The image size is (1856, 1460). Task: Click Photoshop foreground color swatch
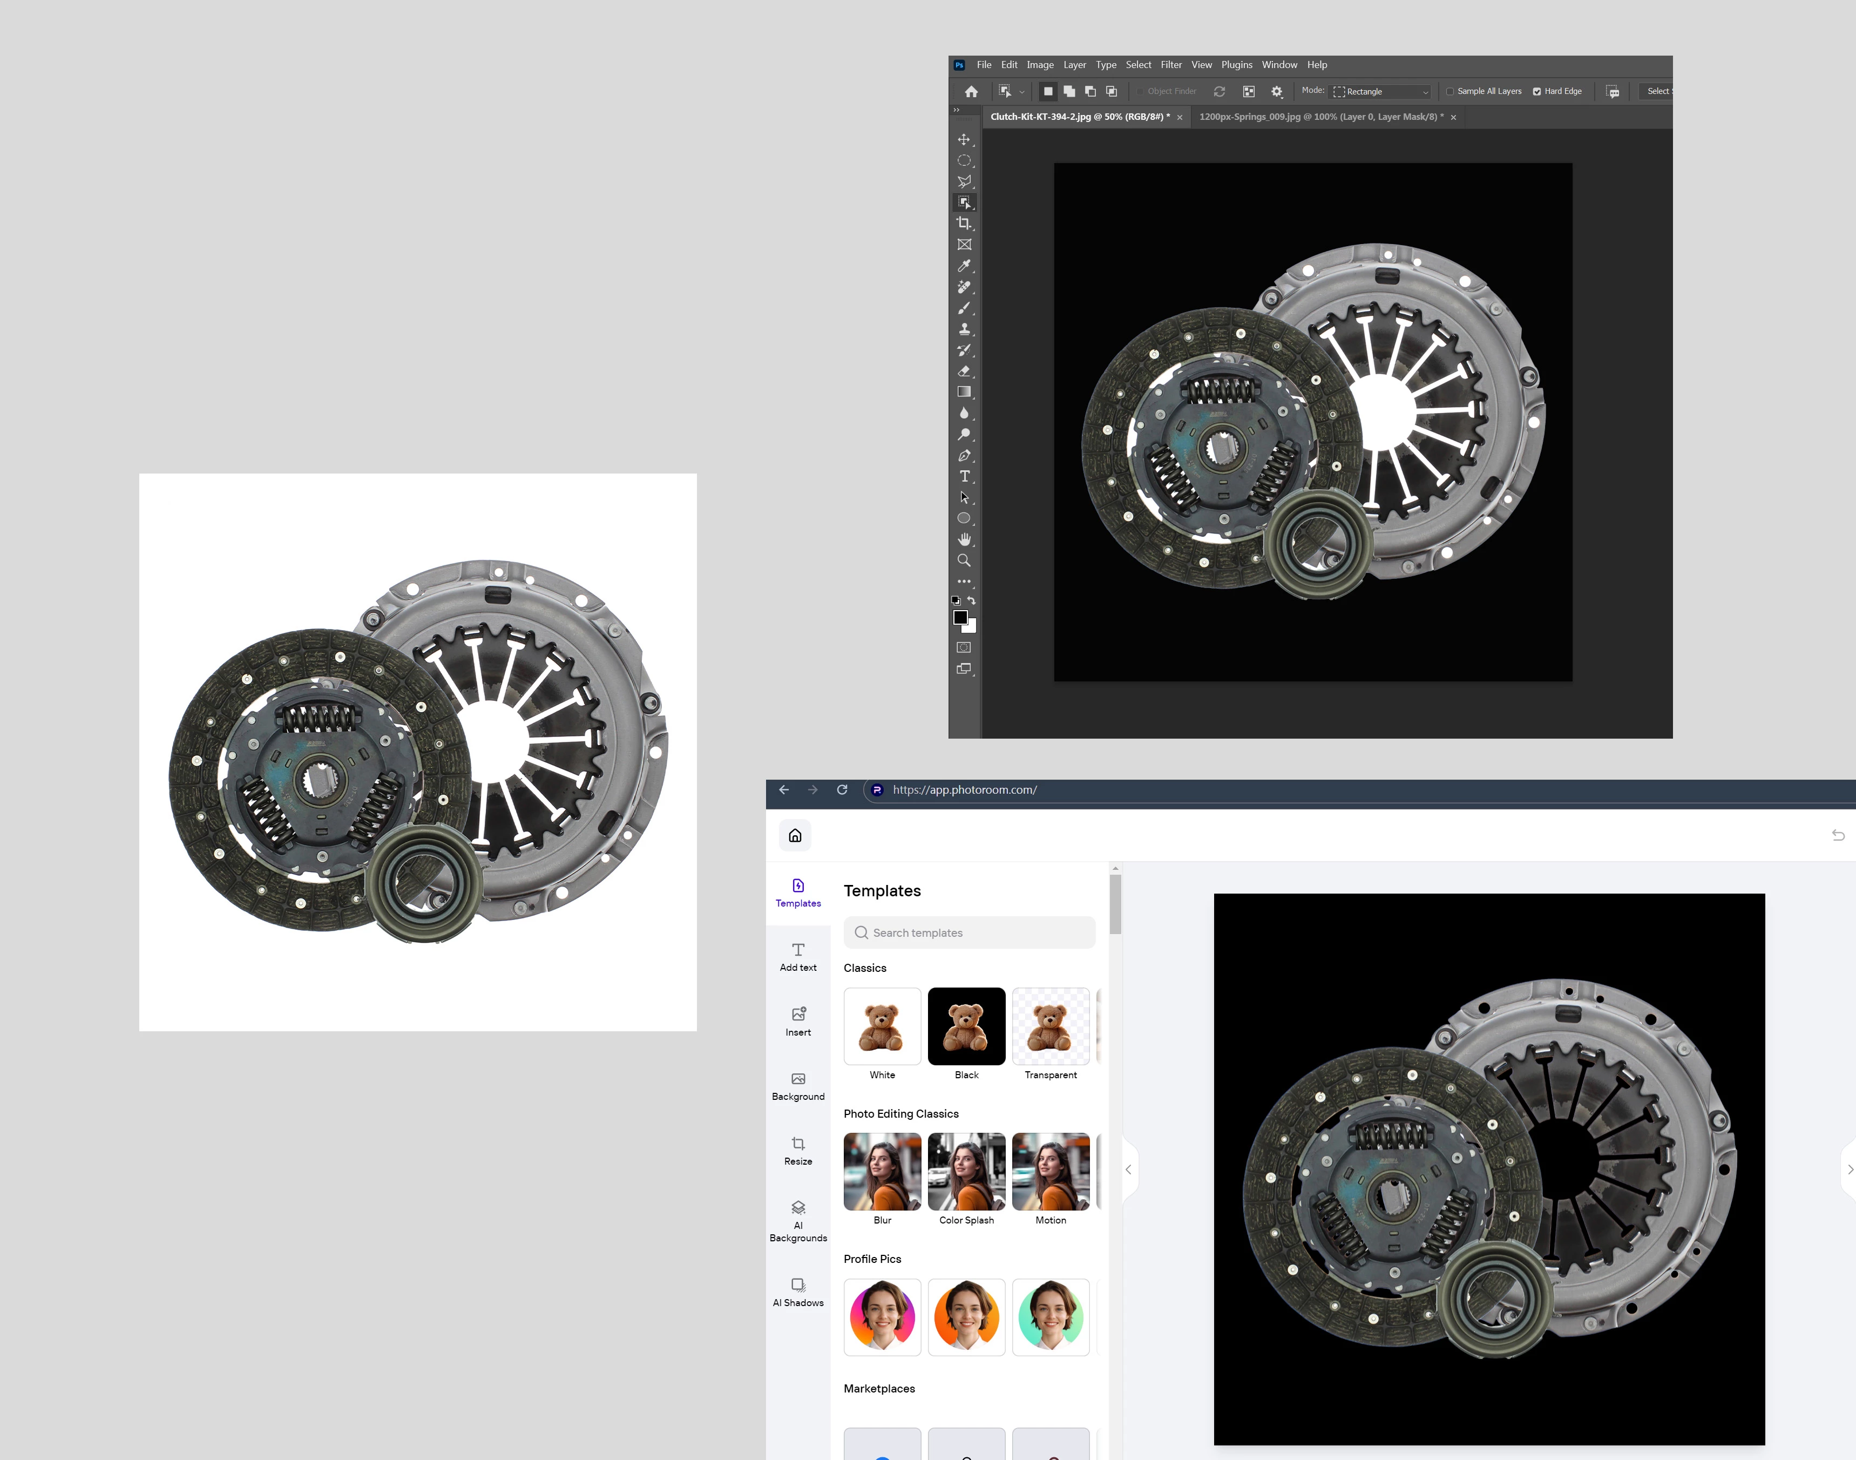(x=960, y=617)
